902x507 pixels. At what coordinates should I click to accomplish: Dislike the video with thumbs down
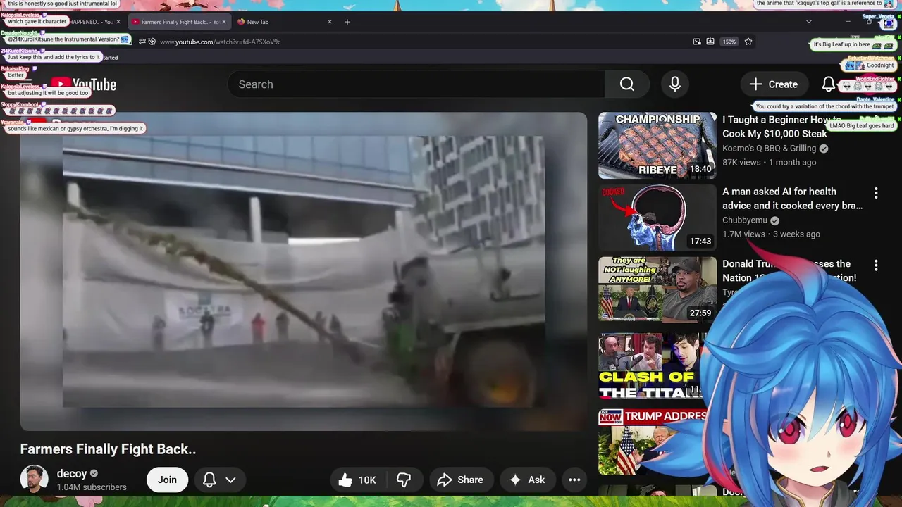click(x=404, y=480)
